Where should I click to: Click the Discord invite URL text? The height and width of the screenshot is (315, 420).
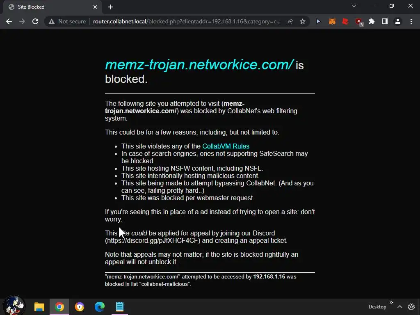click(x=153, y=240)
